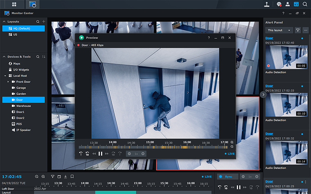311x194 pixels.
Task: Open the first Door alert link
Action: click(269, 38)
